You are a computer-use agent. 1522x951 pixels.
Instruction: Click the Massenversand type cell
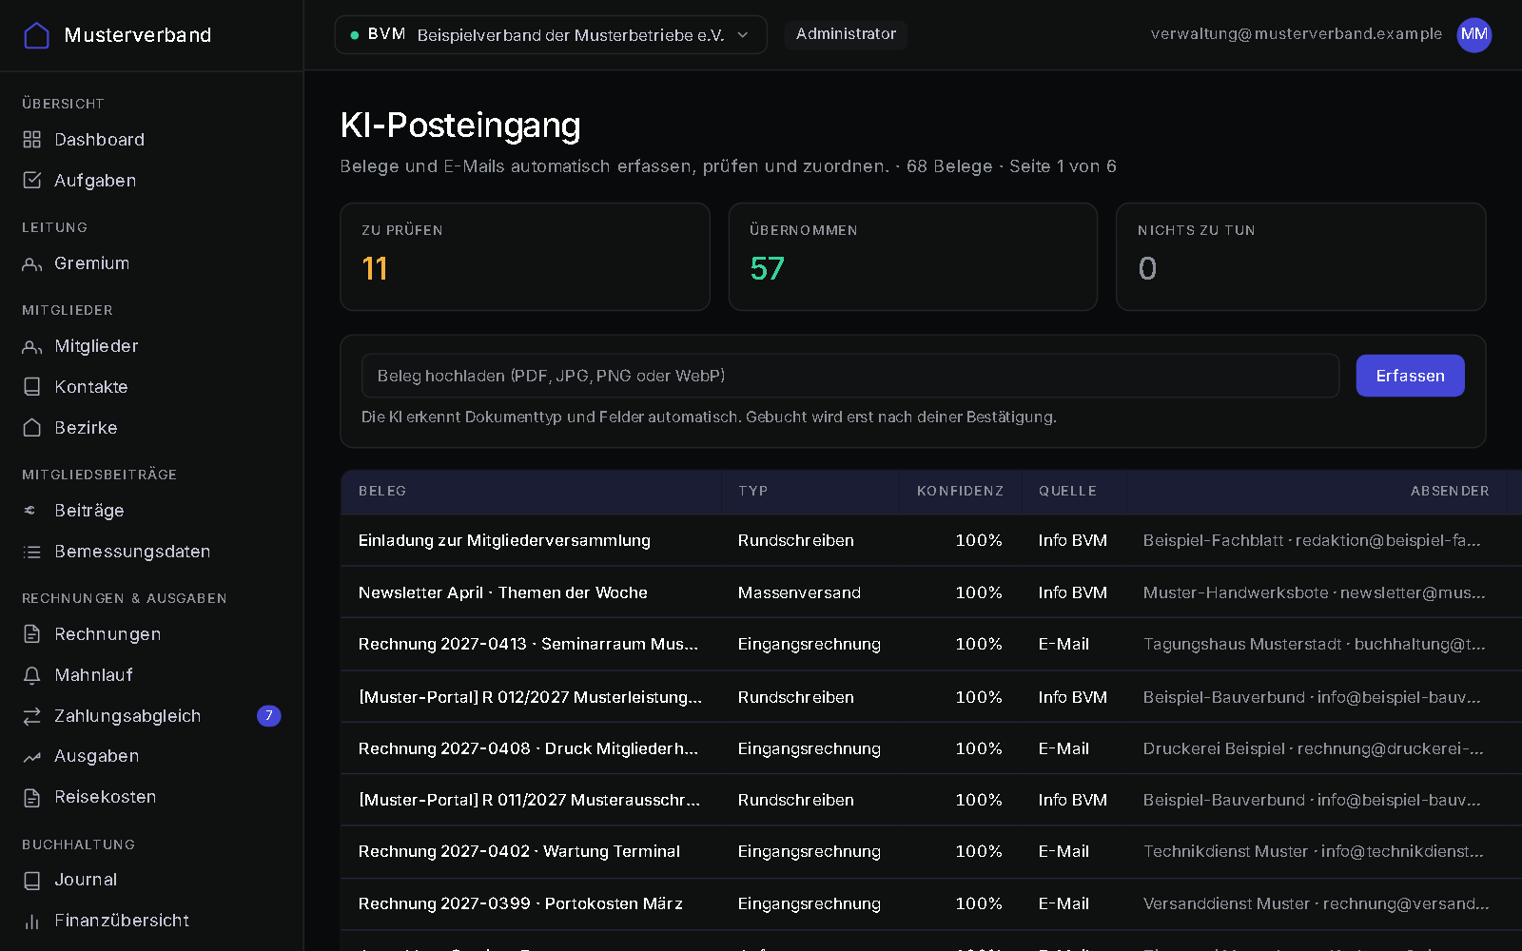coord(799,592)
